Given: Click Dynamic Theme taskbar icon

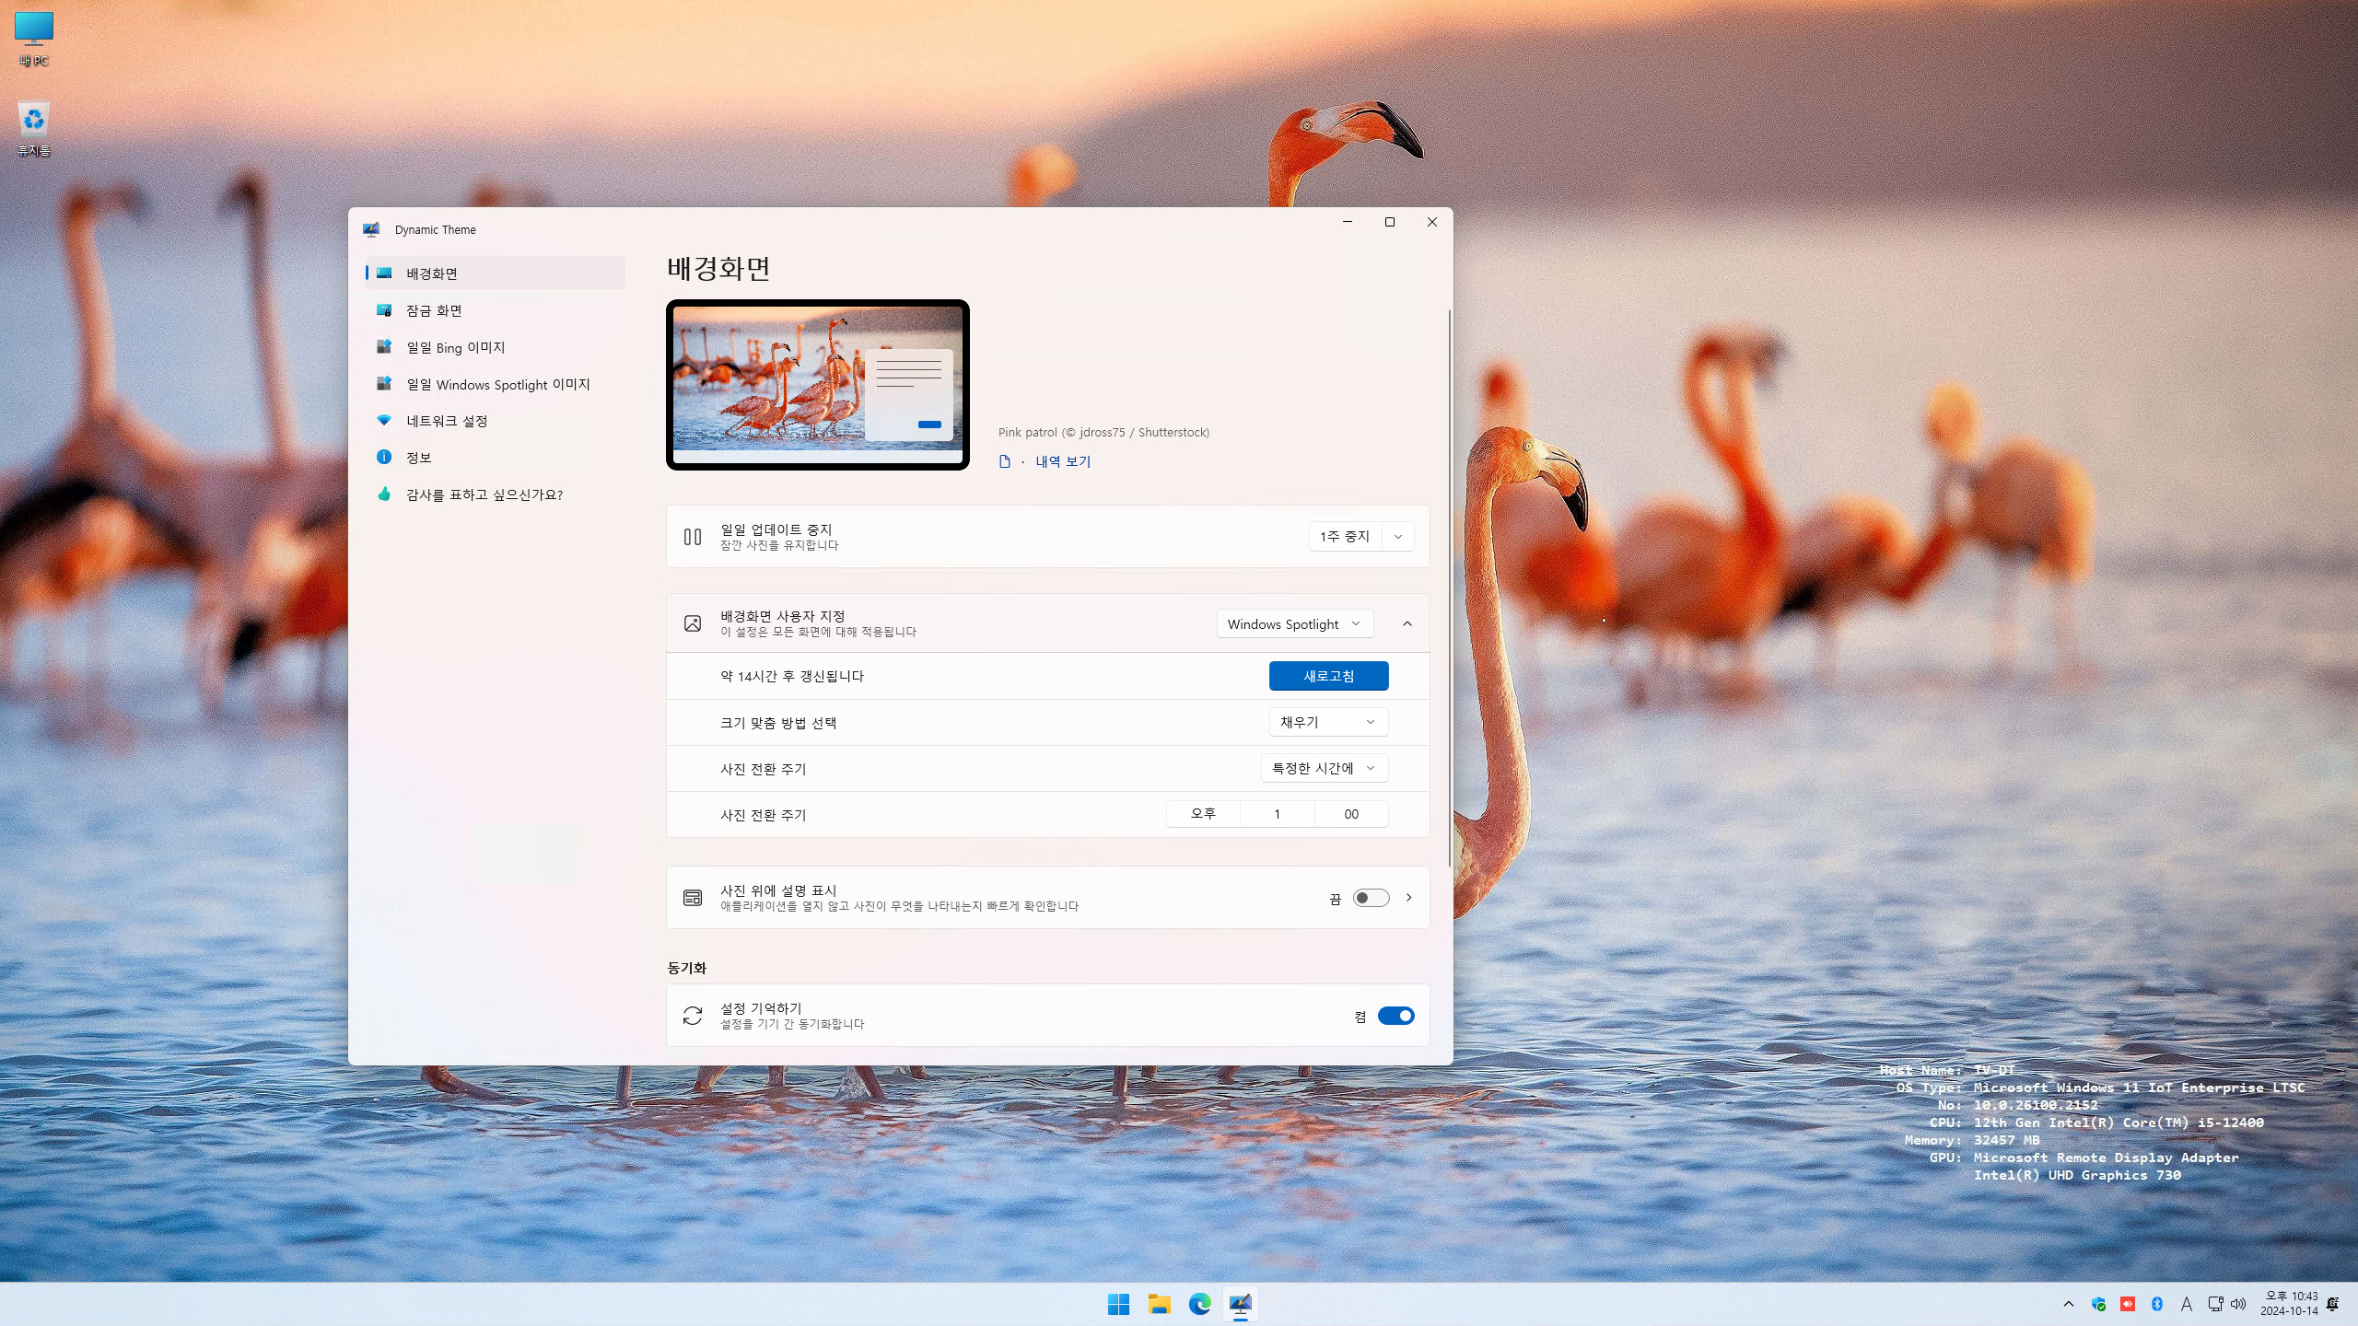Looking at the screenshot, I should click(x=1240, y=1304).
